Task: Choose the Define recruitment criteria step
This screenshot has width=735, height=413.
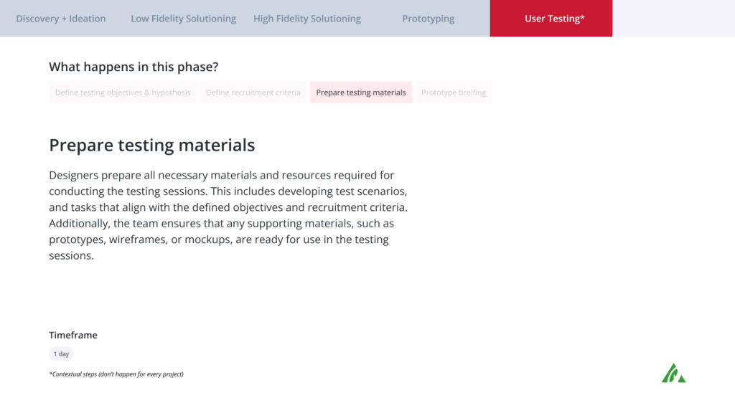Action: (x=253, y=92)
